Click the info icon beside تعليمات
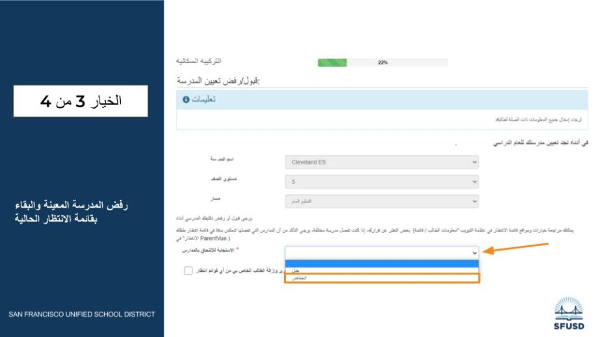598x337 pixels. (186, 100)
